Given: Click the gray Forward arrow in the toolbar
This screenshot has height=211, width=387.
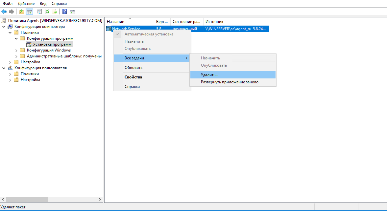Looking at the screenshot, I should point(12,12).
